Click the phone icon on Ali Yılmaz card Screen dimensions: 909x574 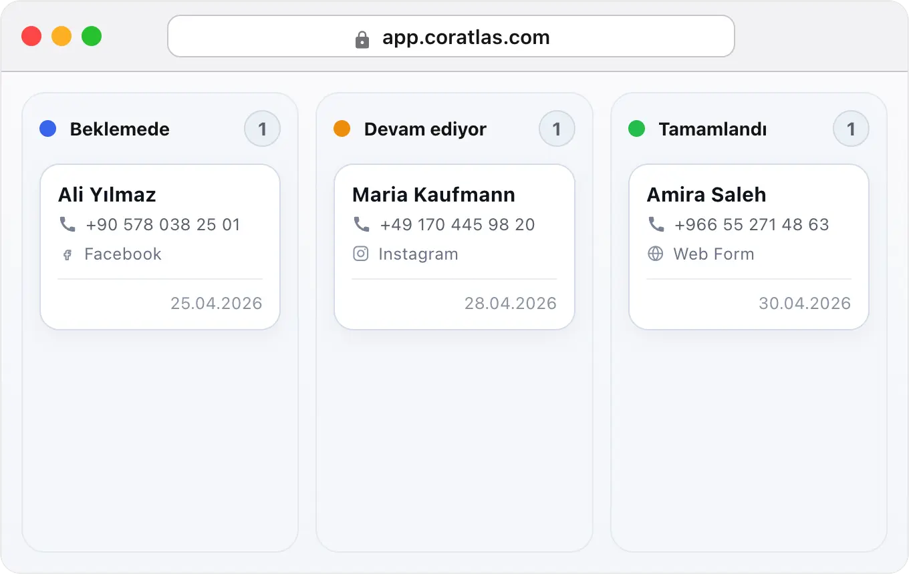tap(68, 224)
